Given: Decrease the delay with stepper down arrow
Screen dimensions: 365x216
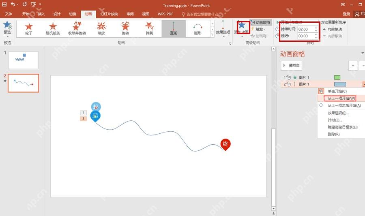Looking at the screenshot, I should click(316, 37).
